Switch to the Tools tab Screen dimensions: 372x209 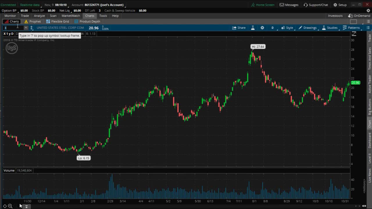(103, 16)
